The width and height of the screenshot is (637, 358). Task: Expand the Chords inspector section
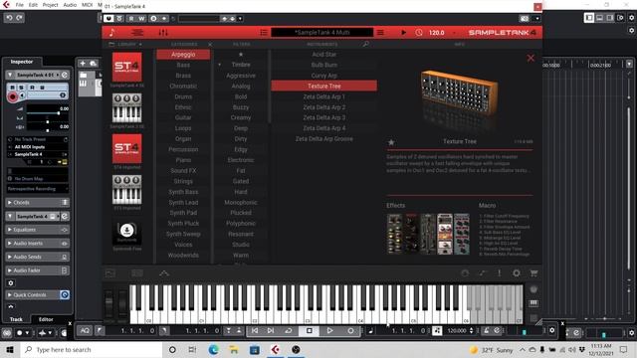pos(38,202)
